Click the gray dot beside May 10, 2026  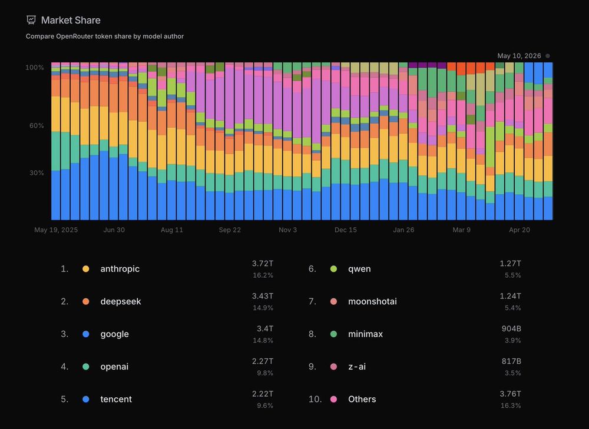click(548, 56)
